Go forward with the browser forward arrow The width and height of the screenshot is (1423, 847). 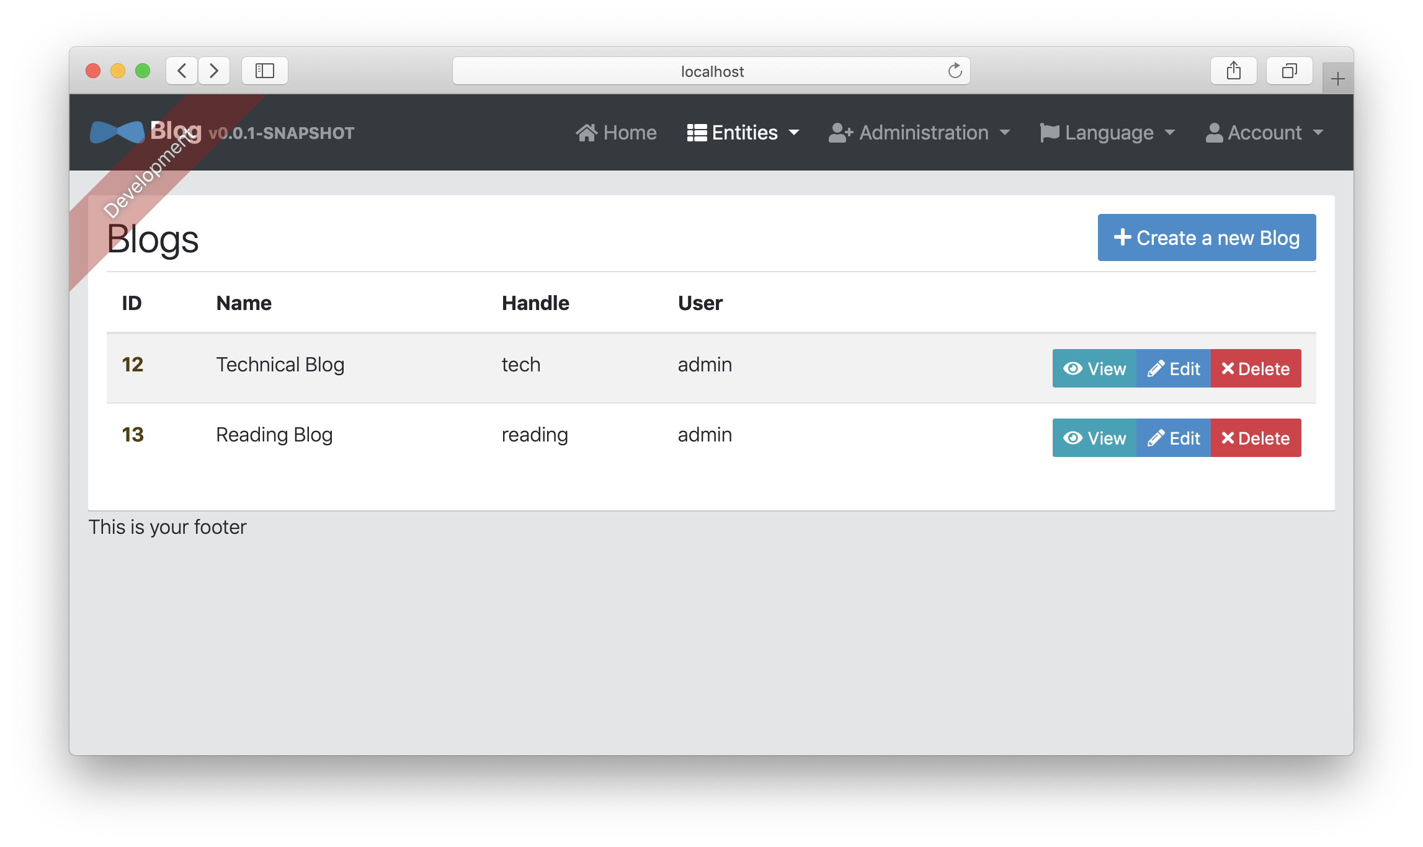(214, 71)
